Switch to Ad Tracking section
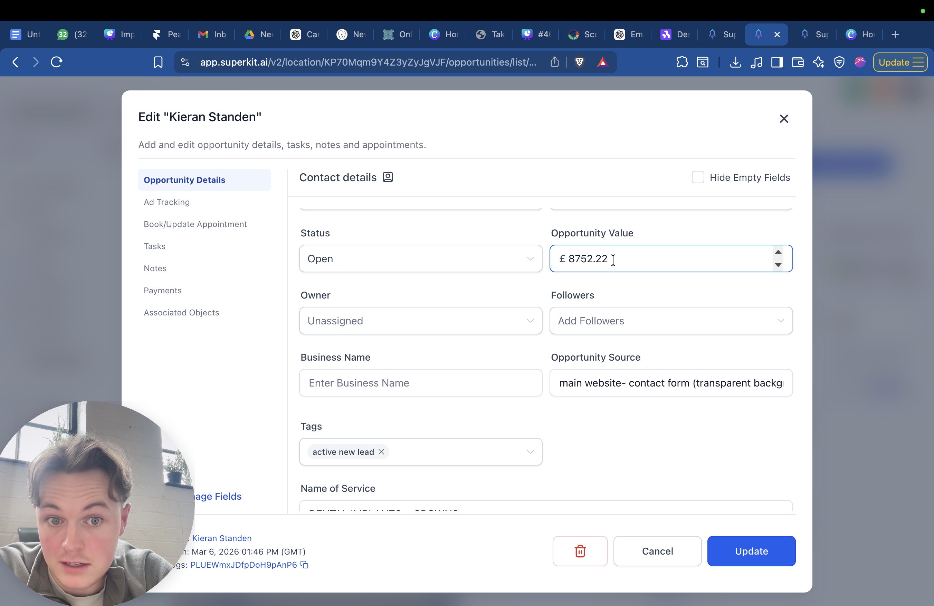 (166, 202)
